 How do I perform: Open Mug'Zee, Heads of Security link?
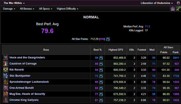coord(27,94)
